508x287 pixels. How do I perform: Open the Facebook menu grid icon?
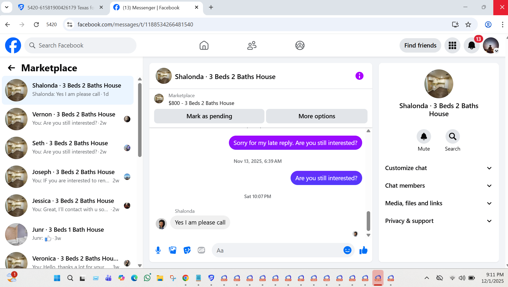click(x=452, y=45)
